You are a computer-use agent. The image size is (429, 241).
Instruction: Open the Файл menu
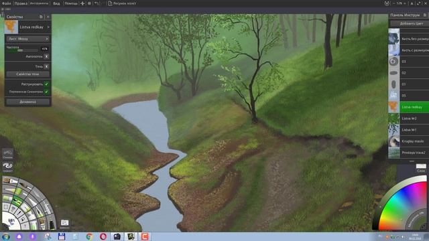click(x=6, y=3)
